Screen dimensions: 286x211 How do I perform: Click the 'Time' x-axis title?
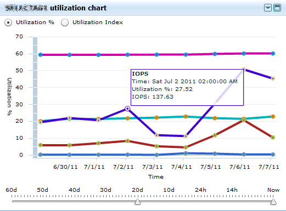(x=156, y=177)
